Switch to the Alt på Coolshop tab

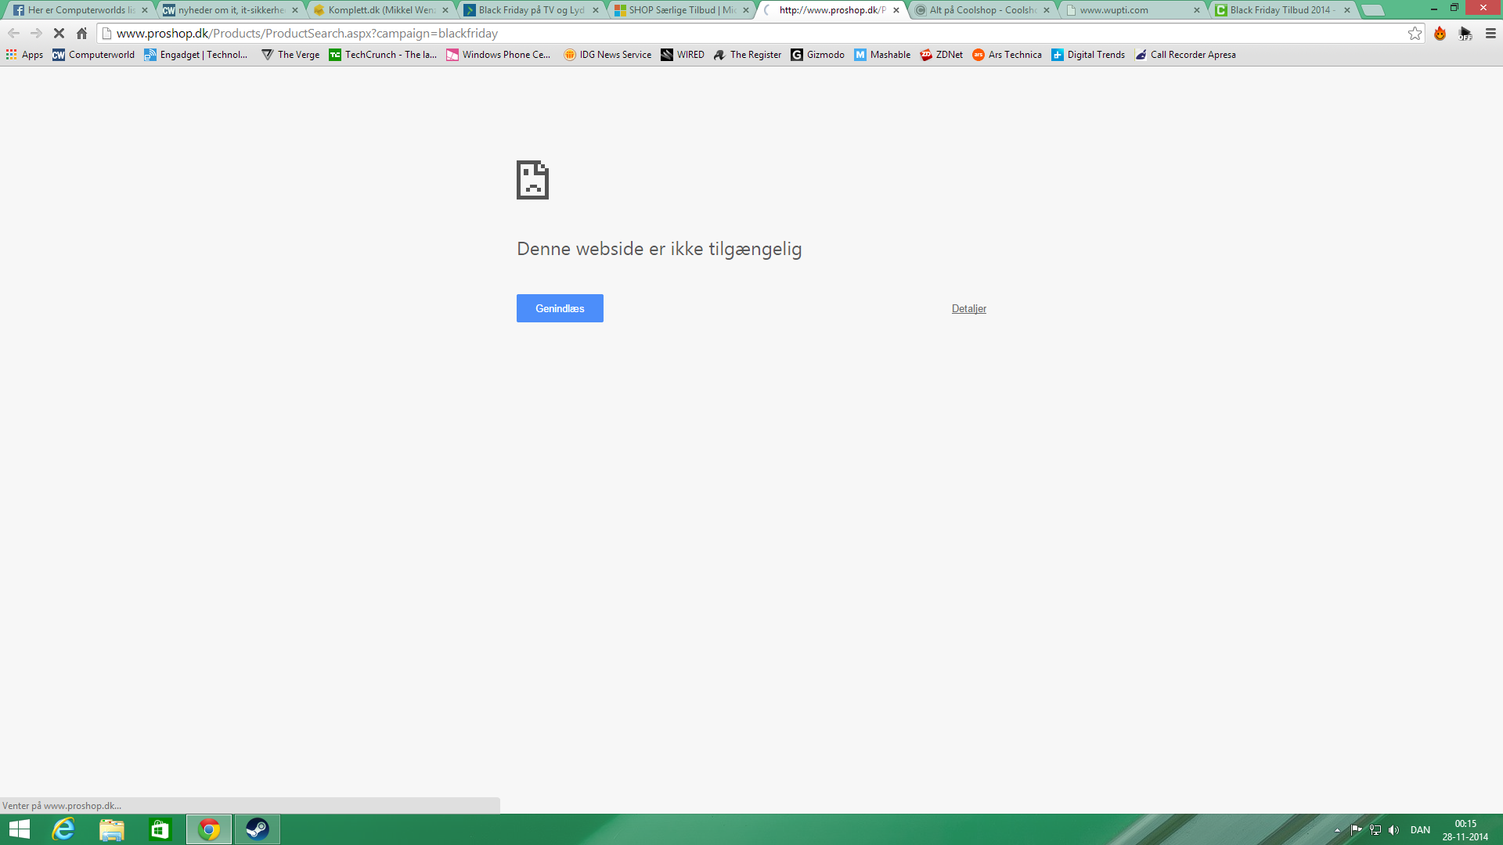[982, 10]
